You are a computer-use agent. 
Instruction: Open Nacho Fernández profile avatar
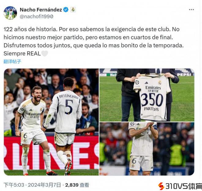10,13
